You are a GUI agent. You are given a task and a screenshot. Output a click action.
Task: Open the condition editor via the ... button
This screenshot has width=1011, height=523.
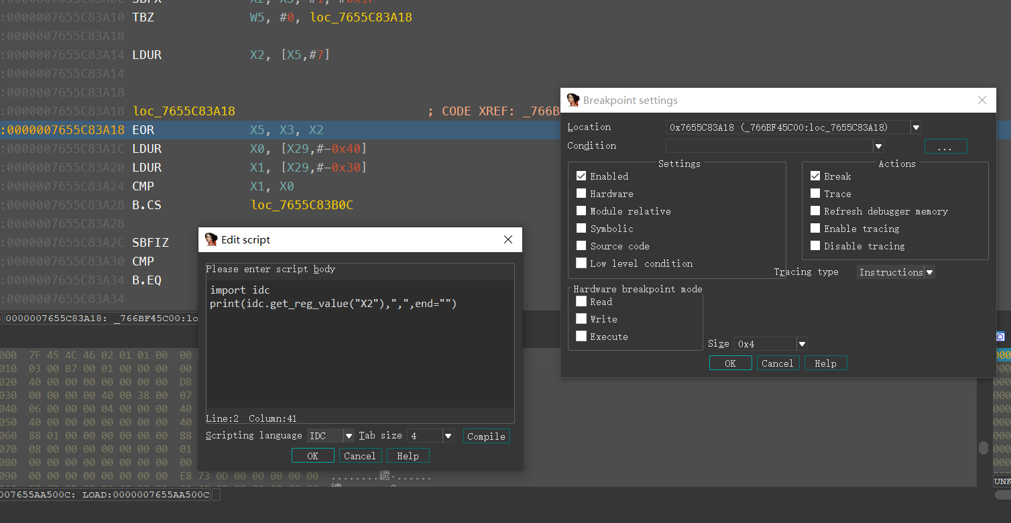coord(945,146)
